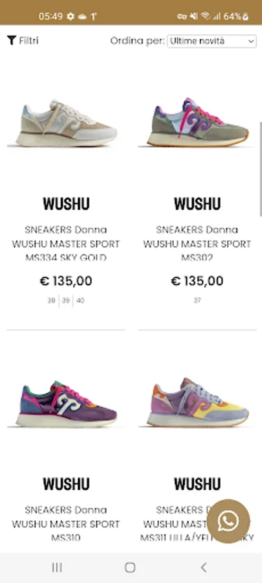The height and width of the screenshot is (583, 262).
Task: Open the Master Sport MS334 Sky Gold title
Action: pos(66,244)
